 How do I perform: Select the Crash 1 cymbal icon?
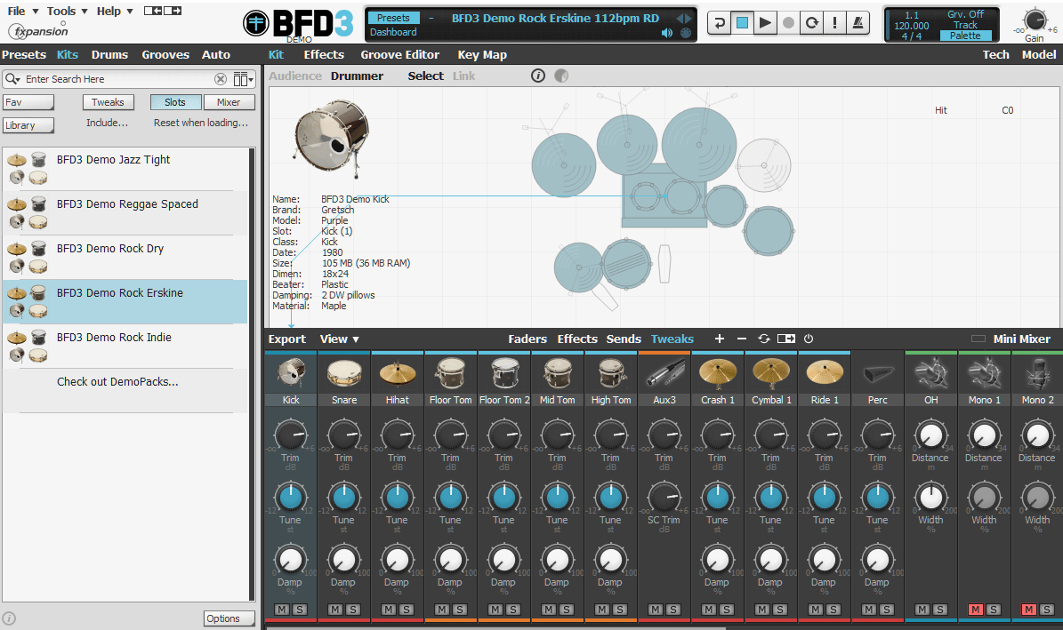(x=718, y=372)
